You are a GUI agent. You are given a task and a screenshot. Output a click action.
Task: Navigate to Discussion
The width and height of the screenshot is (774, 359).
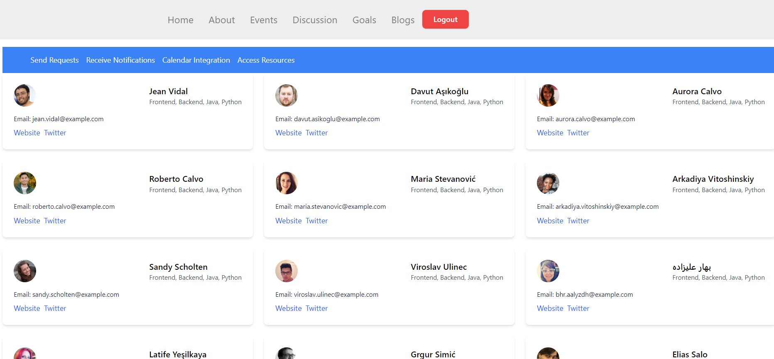click(x=315, y=20)
